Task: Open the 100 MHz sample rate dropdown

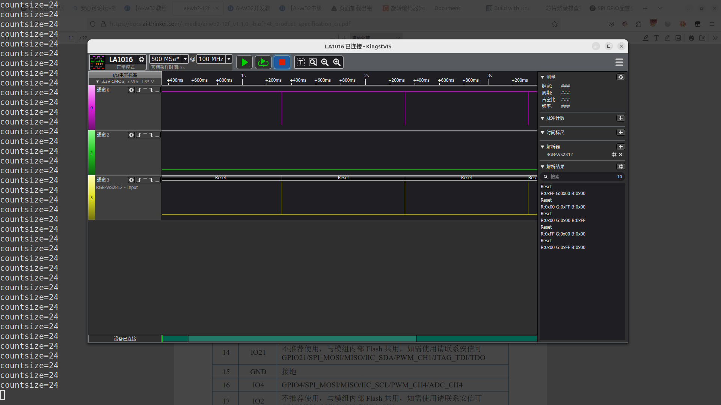Action: point(229,59)
